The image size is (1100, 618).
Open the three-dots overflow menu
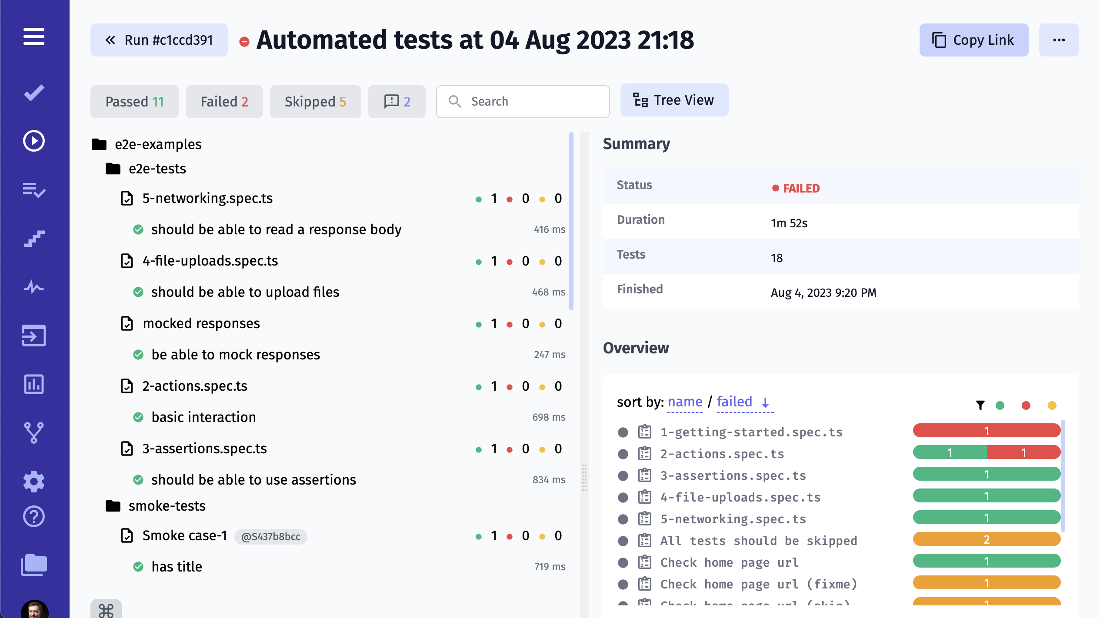pyautogui.click(x=1058, y=40)
